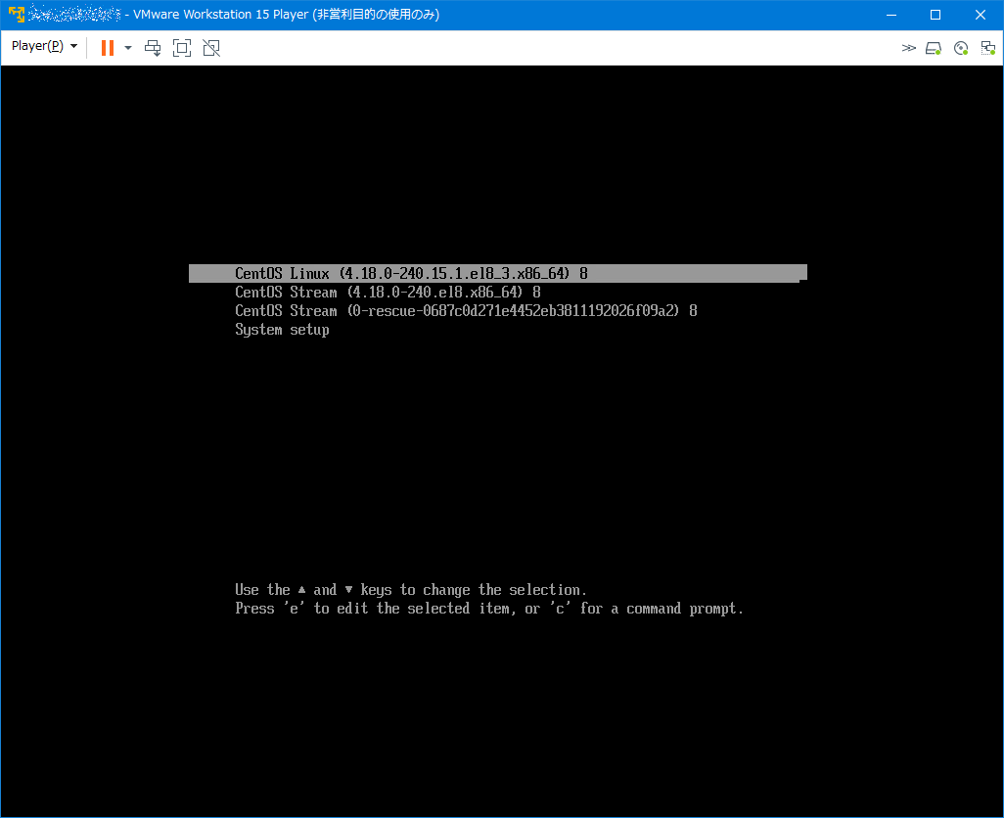1004x818 pixels.
Task: Toggle Unity mode icon
Action: click(211, 48)
